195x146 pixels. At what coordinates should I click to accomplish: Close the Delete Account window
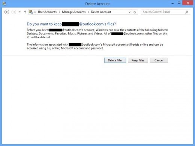click(188, 3)
